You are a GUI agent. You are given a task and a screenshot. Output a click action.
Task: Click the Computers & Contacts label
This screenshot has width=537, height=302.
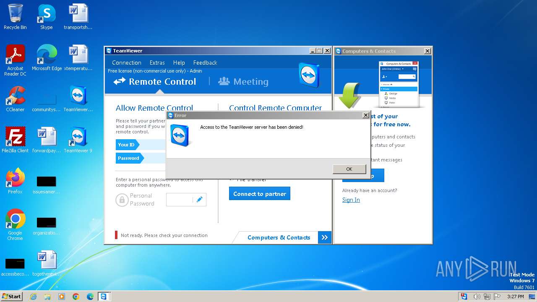(x=279, y=237)
